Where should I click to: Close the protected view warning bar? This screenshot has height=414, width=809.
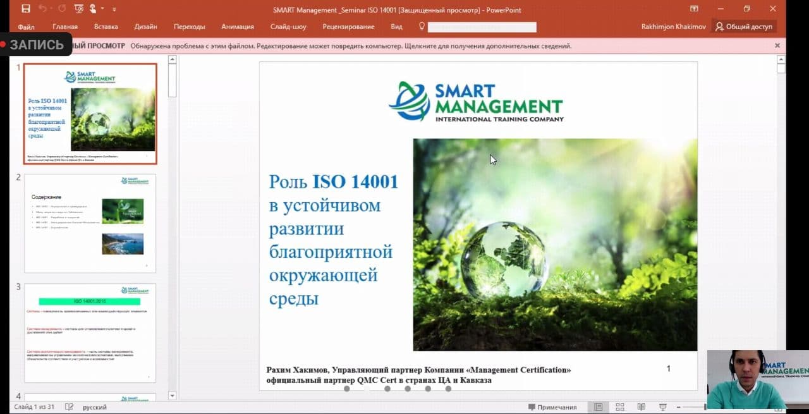click(x=777, y=46)
